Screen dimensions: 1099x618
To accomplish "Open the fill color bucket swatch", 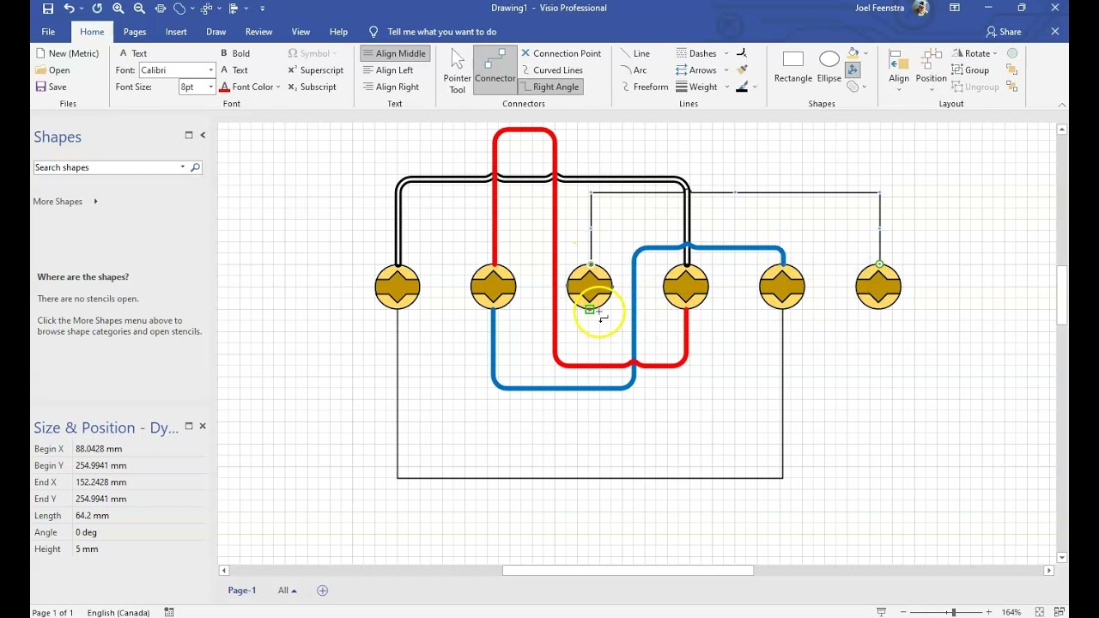I will tap(853, 53).
